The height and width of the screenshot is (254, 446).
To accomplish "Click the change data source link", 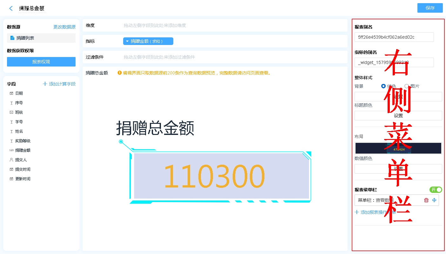I will click(64, 27).
